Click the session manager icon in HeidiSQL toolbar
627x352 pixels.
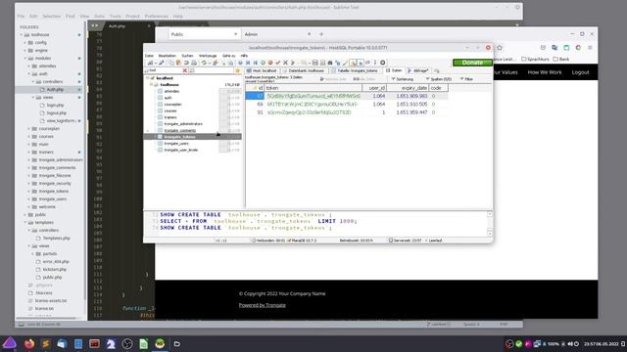pos(150,63)
